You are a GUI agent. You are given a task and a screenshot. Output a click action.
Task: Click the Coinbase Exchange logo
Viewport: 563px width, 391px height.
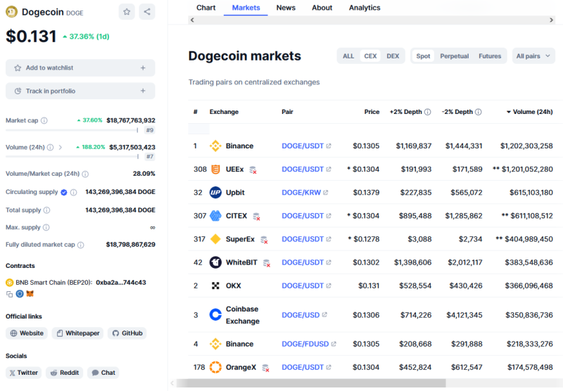[215, 315]
